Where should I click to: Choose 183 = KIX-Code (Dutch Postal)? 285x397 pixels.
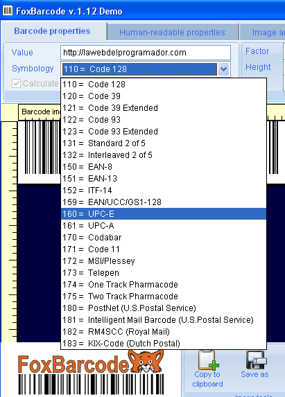click(x=164, y=344)
